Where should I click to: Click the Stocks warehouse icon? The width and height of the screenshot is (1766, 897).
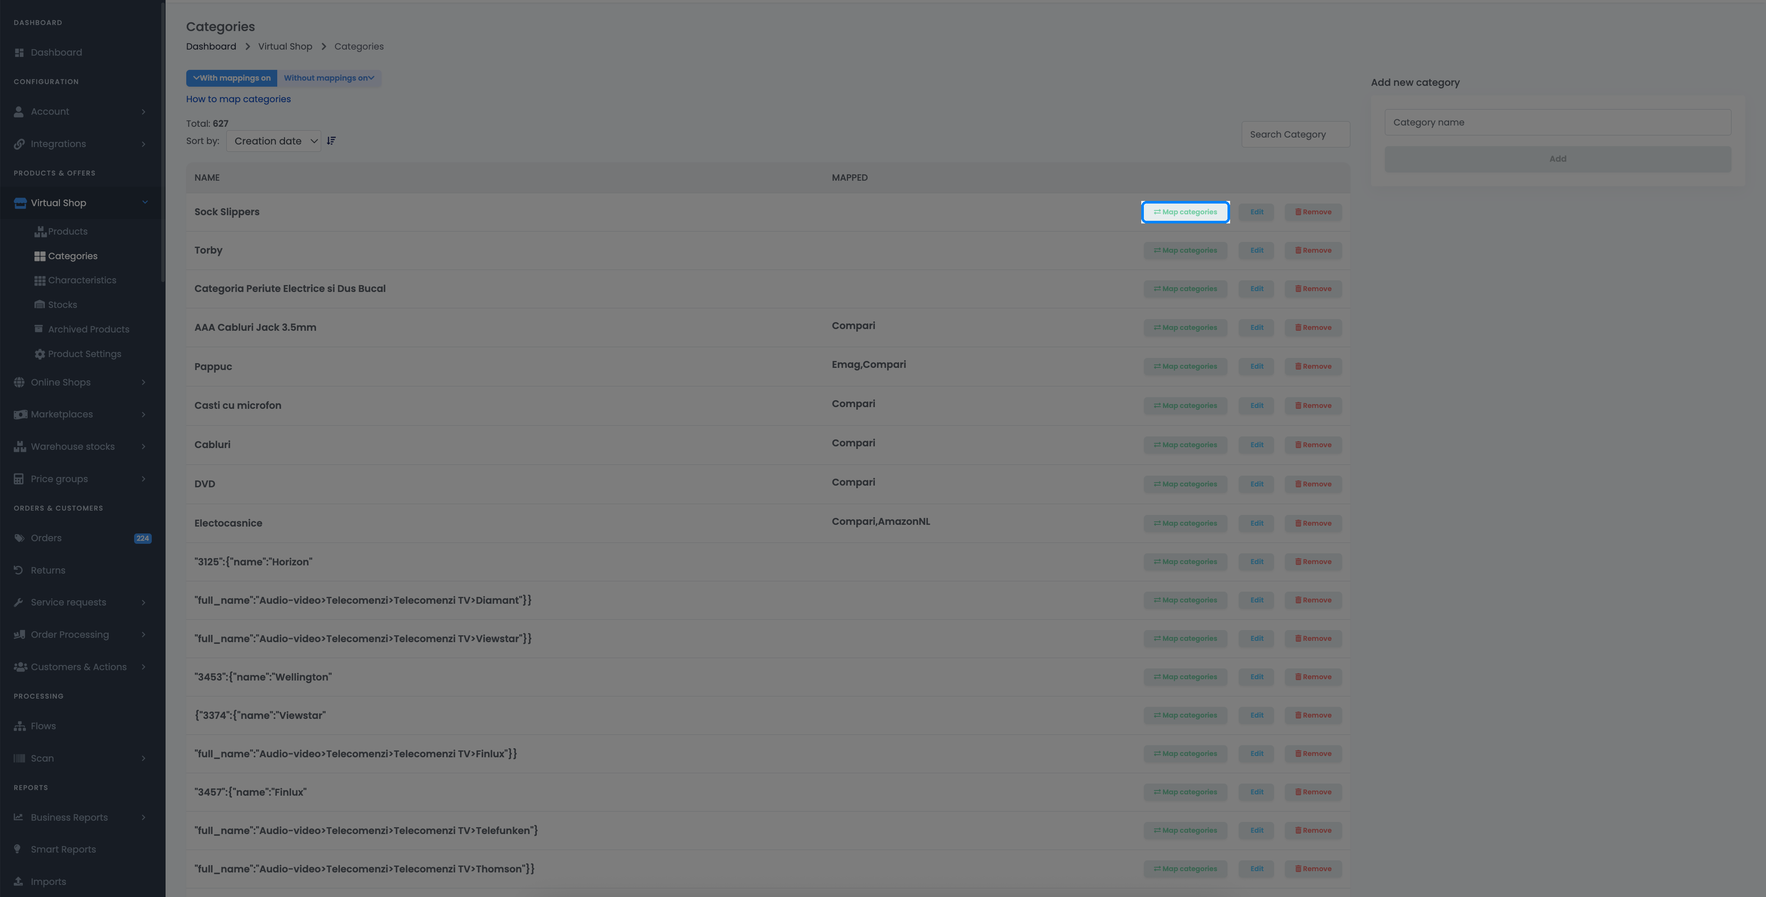(x=40, y=305)
